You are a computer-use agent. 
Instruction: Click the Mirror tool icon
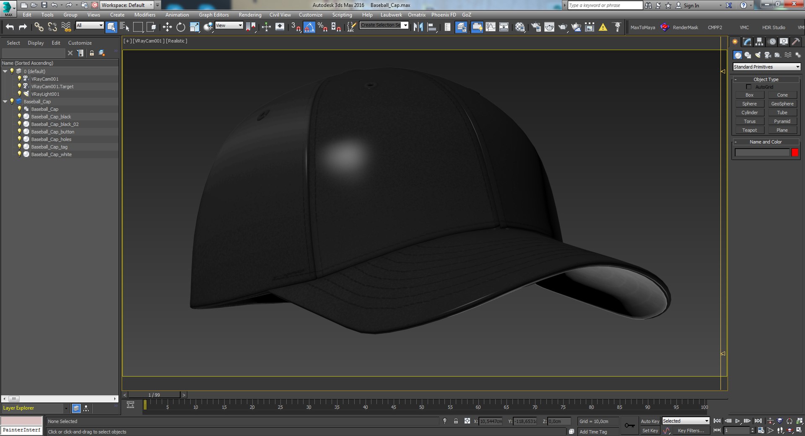tap(418, 27)
